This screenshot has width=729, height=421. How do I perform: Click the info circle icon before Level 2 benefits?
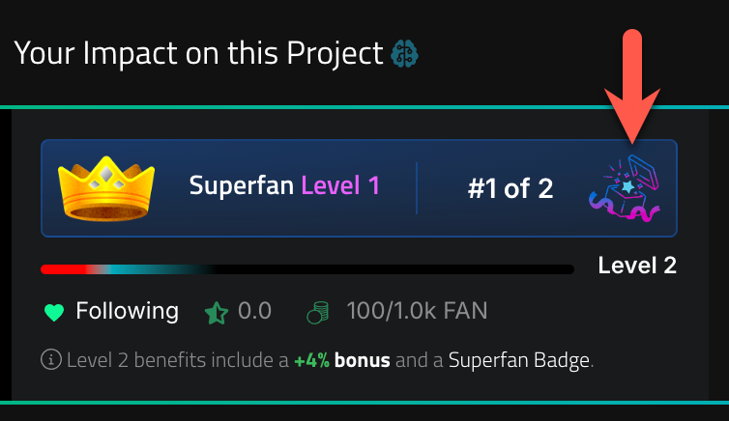pos(51,359)
